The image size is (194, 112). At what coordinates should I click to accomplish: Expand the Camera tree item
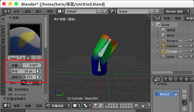tap(158, 46)
